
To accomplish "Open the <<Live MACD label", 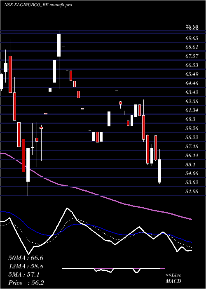I will [173, 278].
